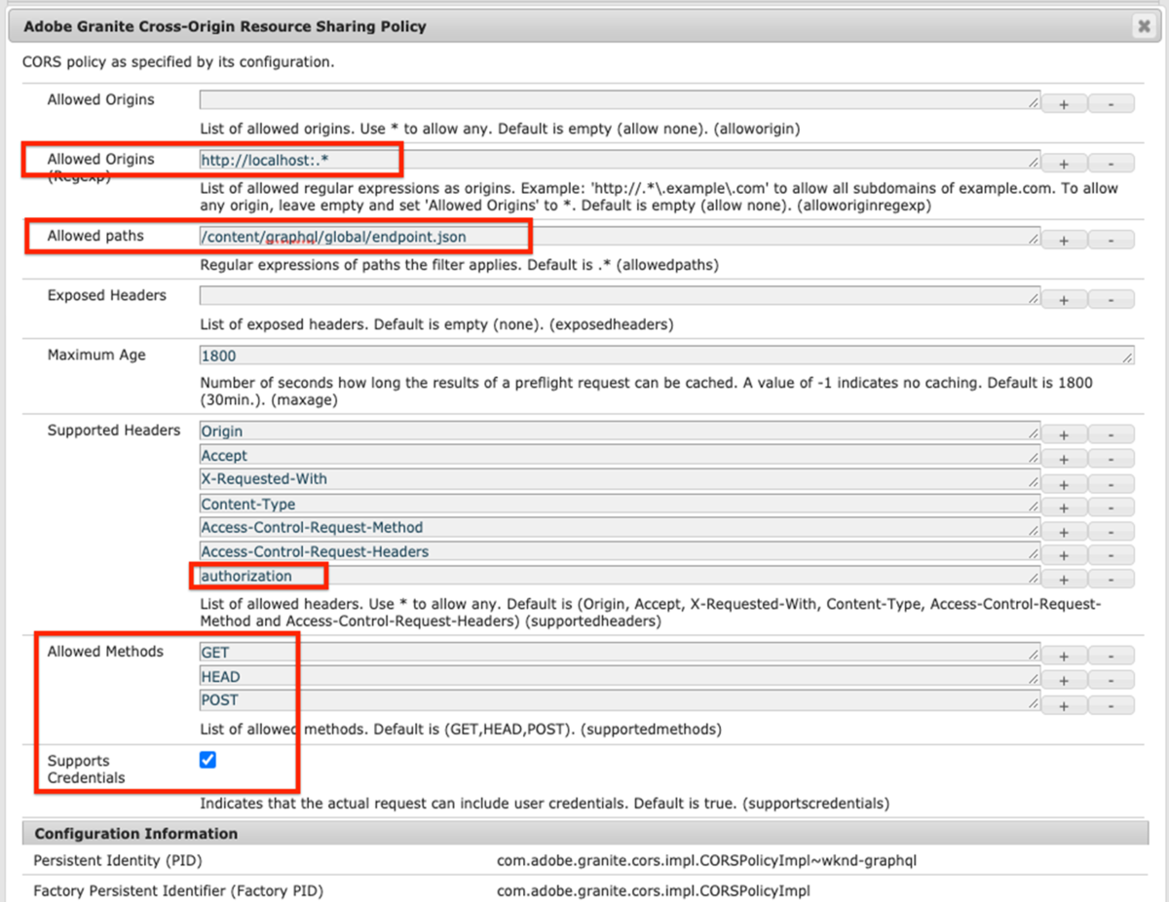Edit the Access-Control-Request-Headers field
Image resolution: width=1169 pixels, height=902 pixels.
[x=620, y=551]
